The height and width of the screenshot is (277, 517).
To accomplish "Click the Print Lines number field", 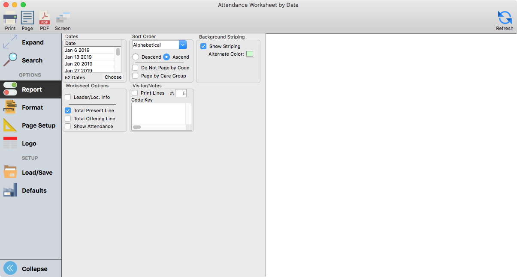I will click(181, 93).
